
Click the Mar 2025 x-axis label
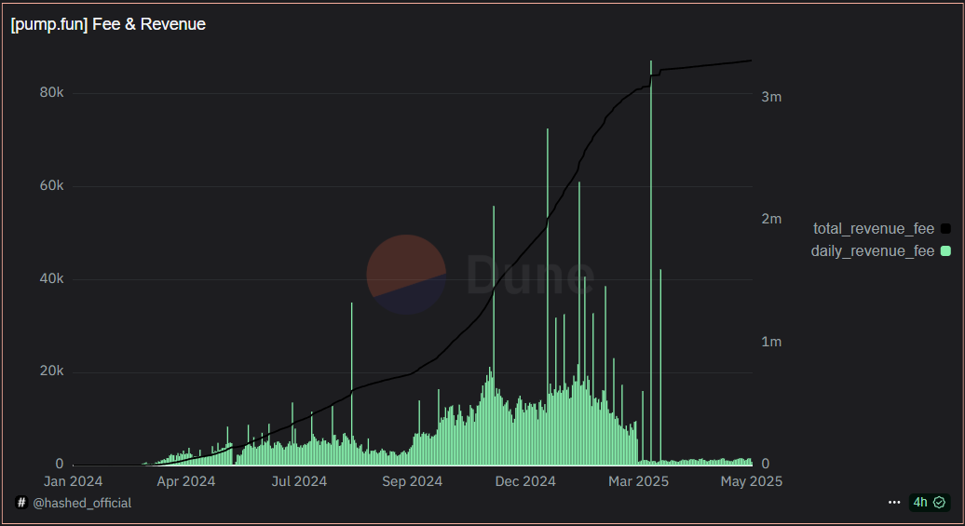pos(638,481)
